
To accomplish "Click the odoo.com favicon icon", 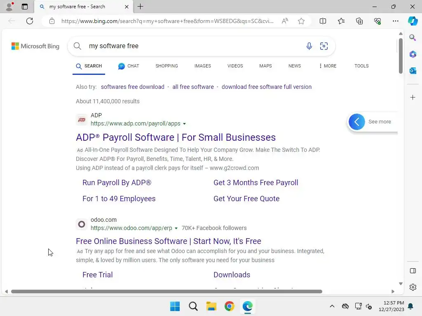I will (x=82, y=224).
